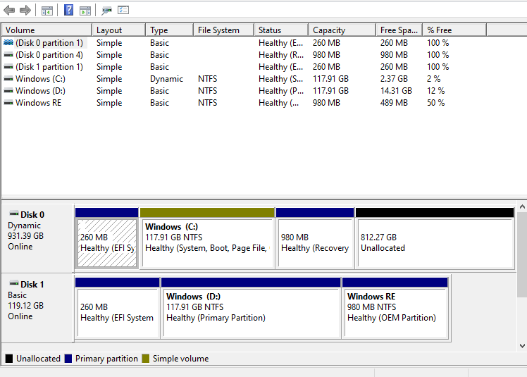This screenshot has width=527, height=377.
Task: Click the disk pane vertical scrollbar thumb
Action: point(522,254)
